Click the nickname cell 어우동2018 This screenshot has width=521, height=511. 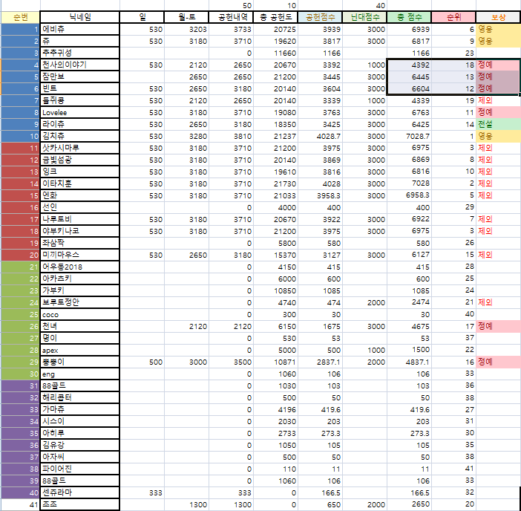79,266
